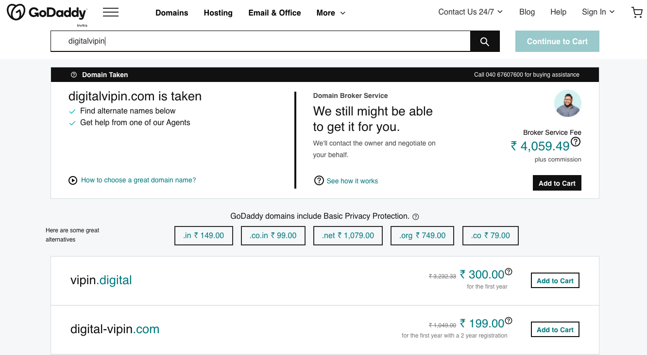Click struck-through ₹ 1,049.00 price
The width and height of the screenshot is (647, 355).
click(443, 325)
